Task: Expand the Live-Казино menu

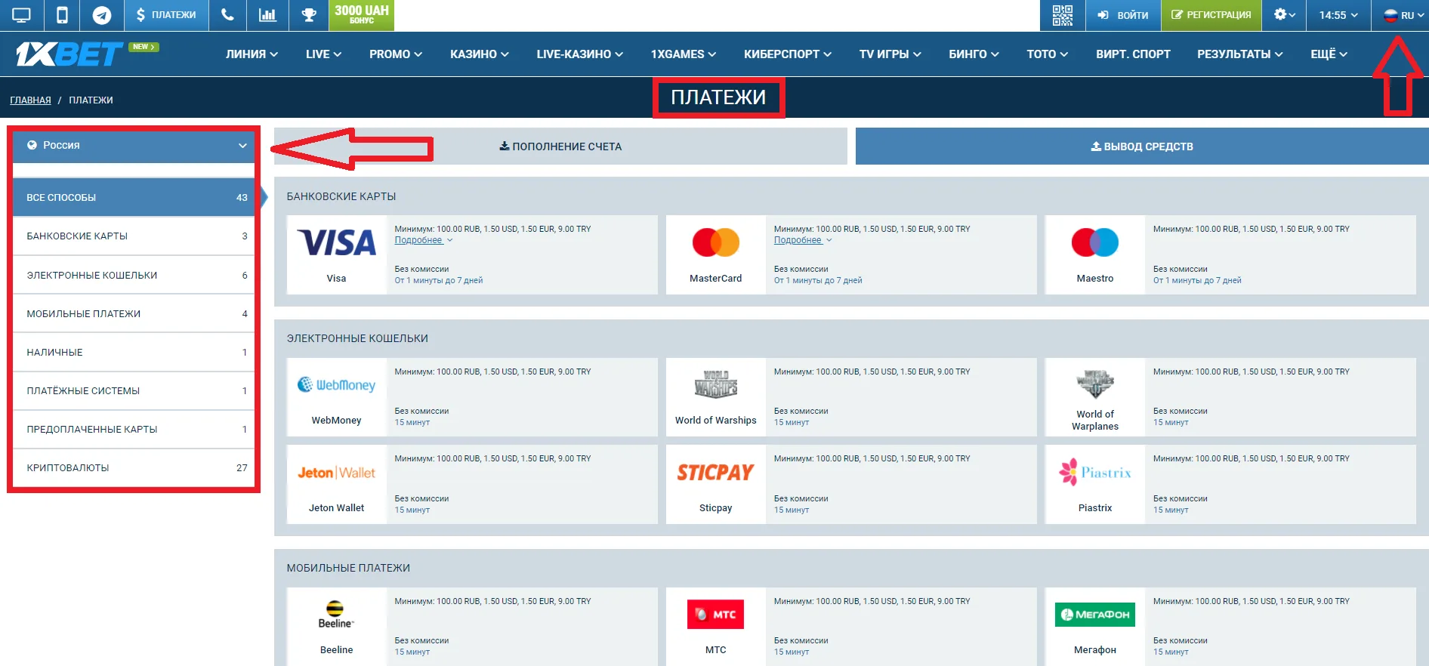Action: 580,54
